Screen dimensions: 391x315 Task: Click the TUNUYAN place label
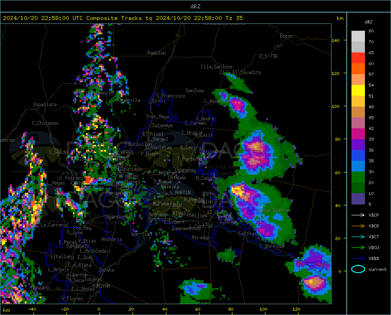101,286
